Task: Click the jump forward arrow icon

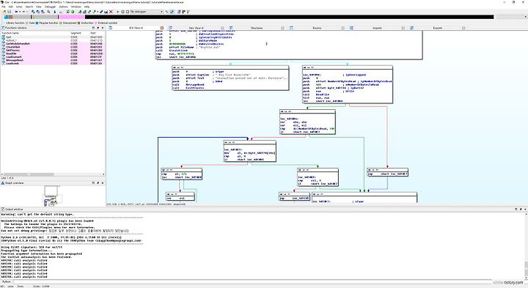Action: [23, 12]
